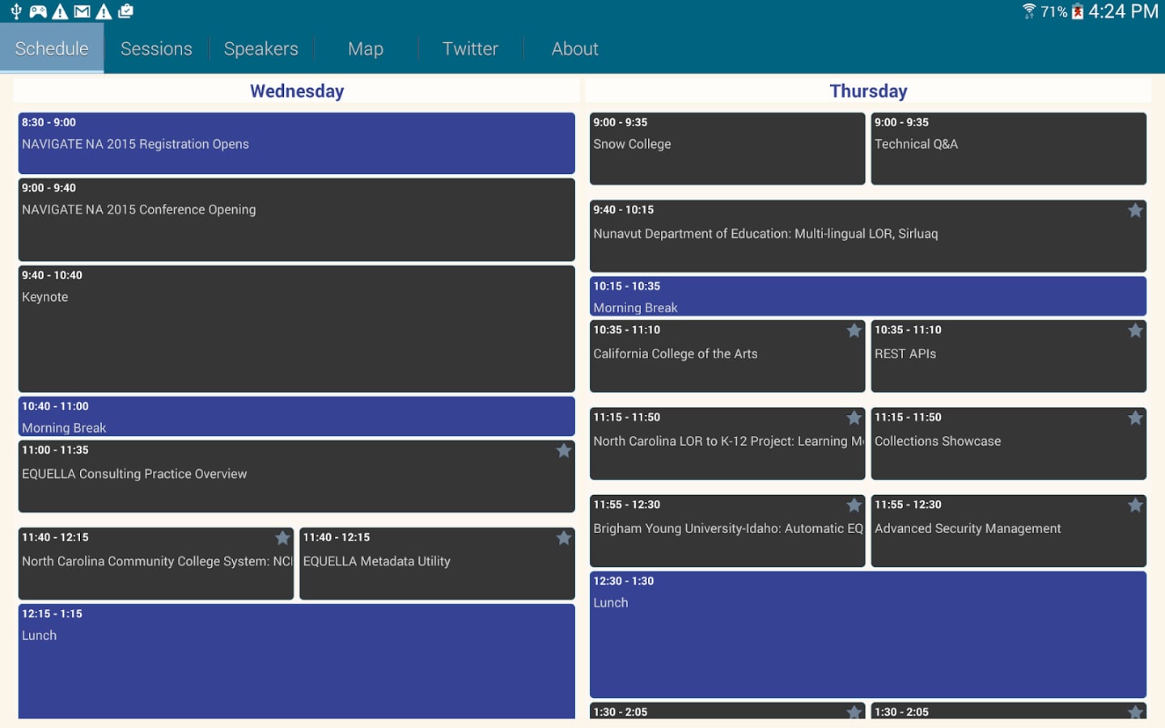This screenshot has height=728, width=1165.
Task: Star the North Carolina LOR to K-12 session
Action: (x=854, y=418)
